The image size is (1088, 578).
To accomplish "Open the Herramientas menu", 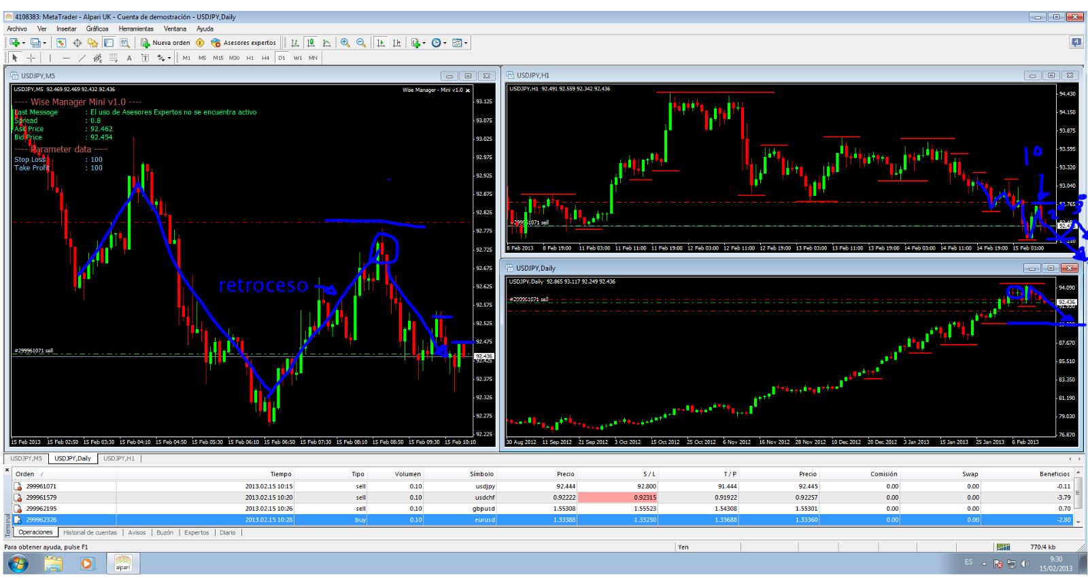I will (136, 29).
